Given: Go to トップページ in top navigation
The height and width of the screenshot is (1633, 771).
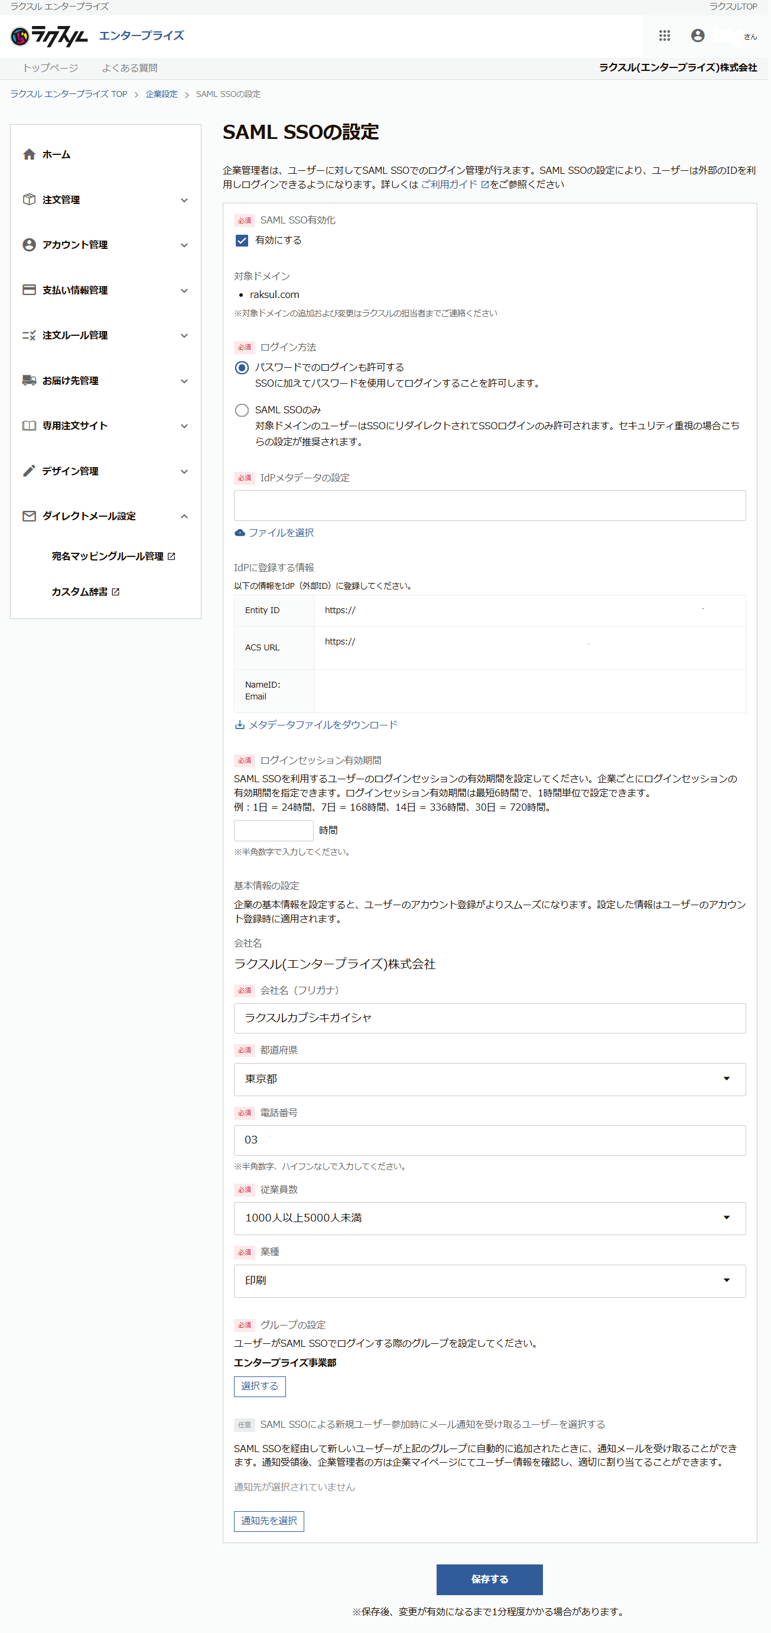Looking at the screenshot, I should click(50, 68).
